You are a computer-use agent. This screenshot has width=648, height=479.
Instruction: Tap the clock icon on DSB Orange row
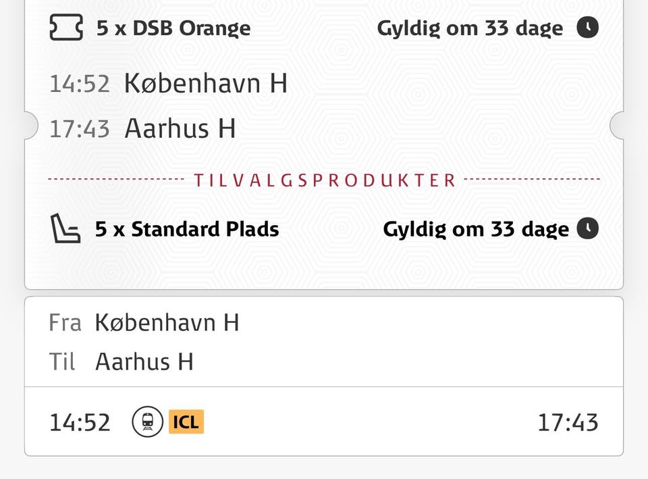587,28
